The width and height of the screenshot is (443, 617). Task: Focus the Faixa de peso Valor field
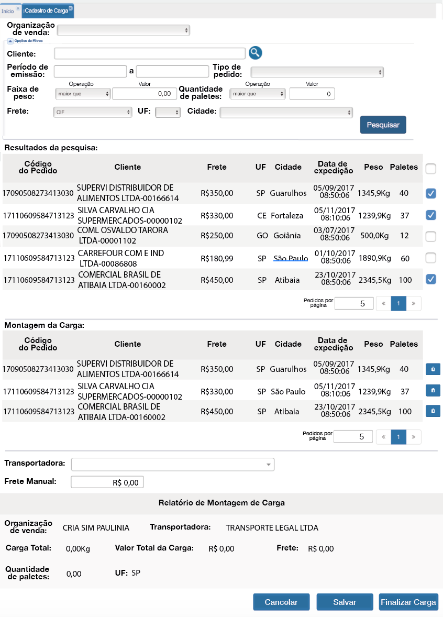coord(145,94)
